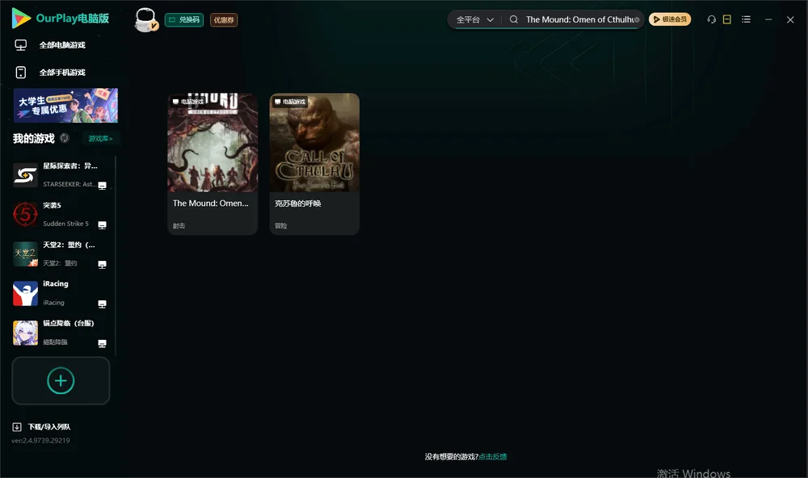The height and width of the screenshot is (478, 808).
Task: Clear the search text with the x icon
Action: click(637, 19)
